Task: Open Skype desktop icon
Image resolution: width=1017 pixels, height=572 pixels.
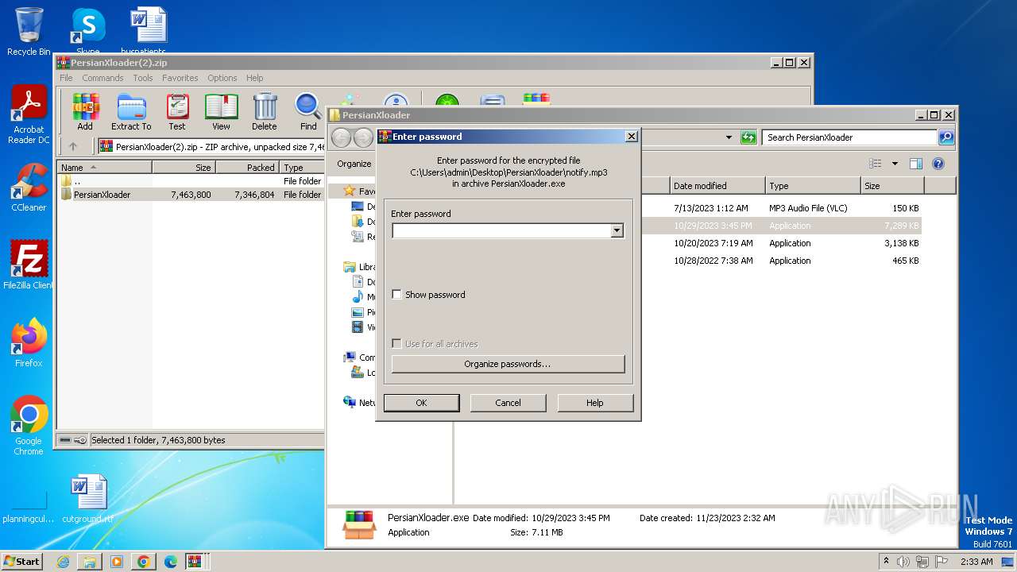Action: click(x=88, y=30)
